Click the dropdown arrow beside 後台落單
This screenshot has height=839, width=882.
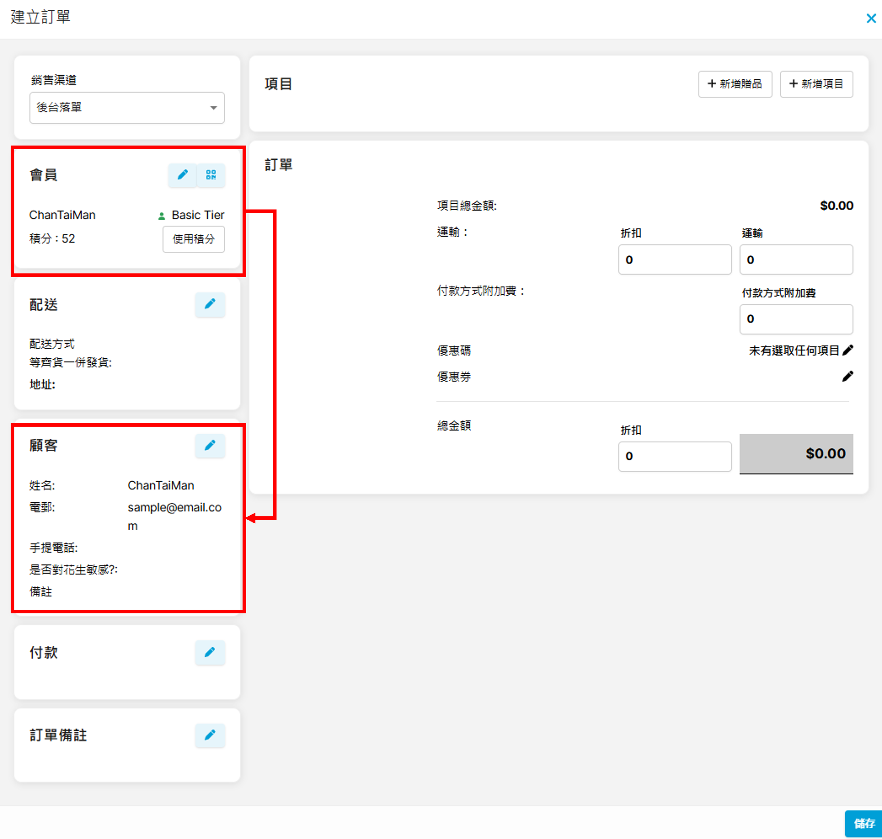coord(214,108)
